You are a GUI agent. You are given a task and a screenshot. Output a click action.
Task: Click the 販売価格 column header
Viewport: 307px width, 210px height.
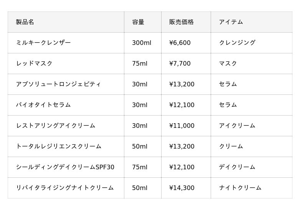(182, 22)
